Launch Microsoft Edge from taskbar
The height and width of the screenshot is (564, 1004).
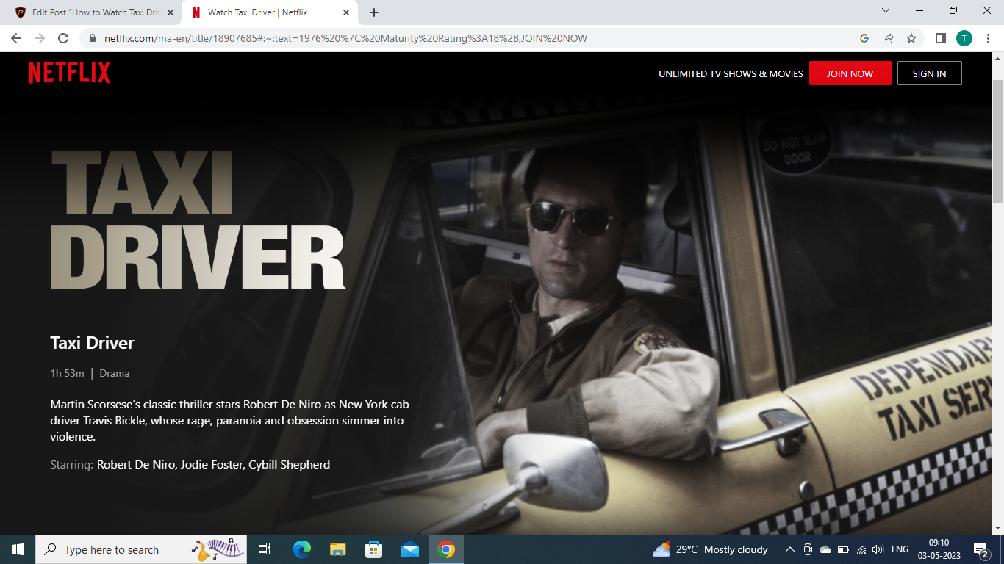coord(302,549)
